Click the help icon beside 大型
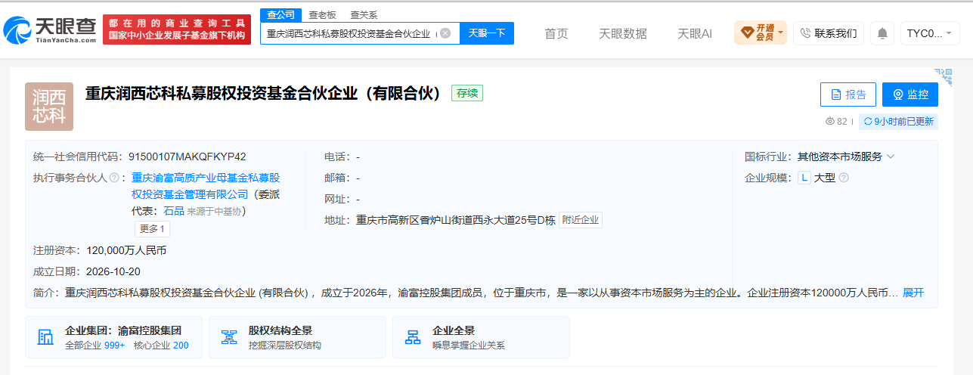This screenshot has width=973, height=375. [x=844, y=178]
